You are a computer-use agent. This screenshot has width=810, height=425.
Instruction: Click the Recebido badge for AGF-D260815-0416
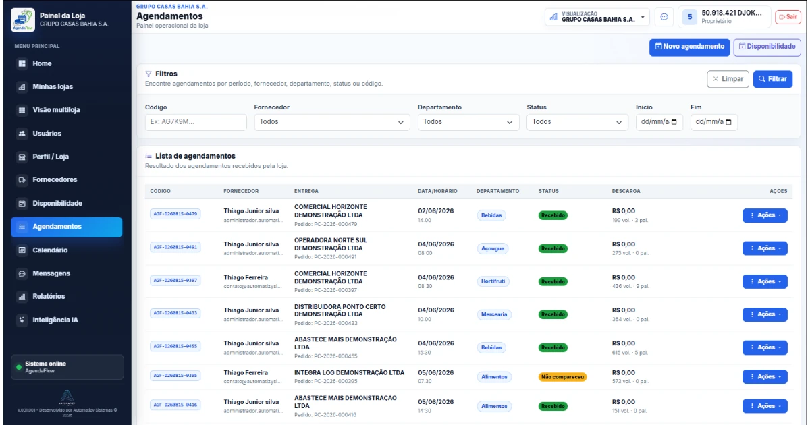[x=553, y=407]
